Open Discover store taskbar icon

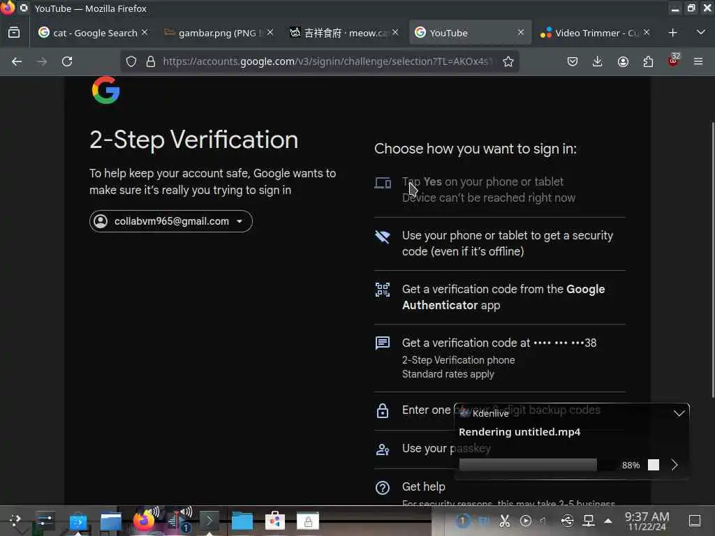click(78, 521)
